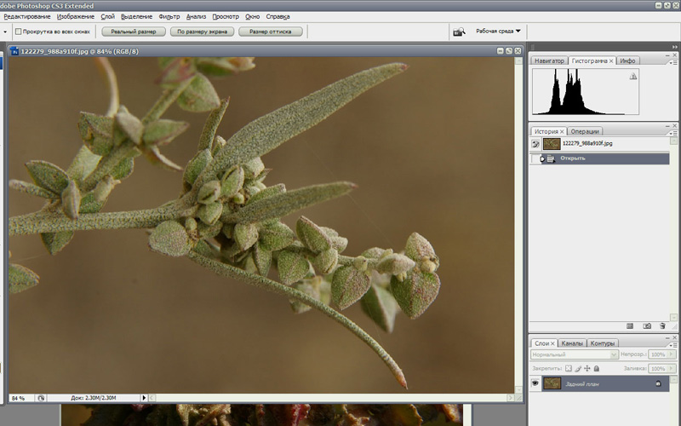The image size is (681, 426).
Task: Open the 'Рабочая среда' workspace dropdown
Action: pos(498,32)
